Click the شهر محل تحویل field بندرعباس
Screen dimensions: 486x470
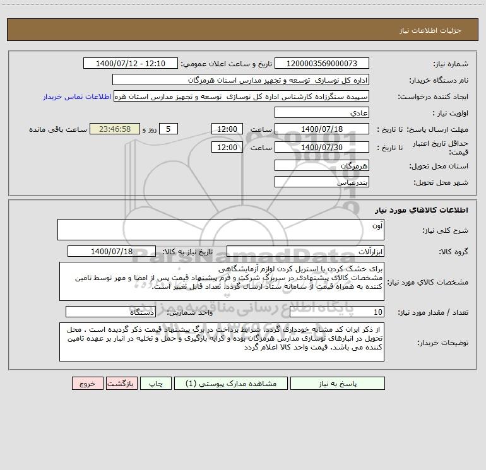click(322, 182)
